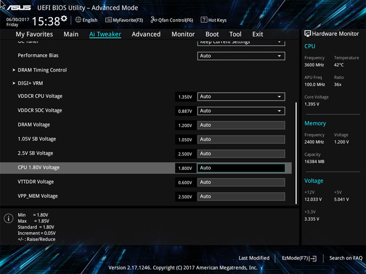Select the VDDCR SOC Voltage label
Screen dimensions: 366x274
pyautogui.click(x=40, y=111)
